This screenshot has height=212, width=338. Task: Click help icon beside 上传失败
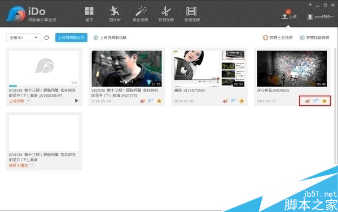point(28,101)
